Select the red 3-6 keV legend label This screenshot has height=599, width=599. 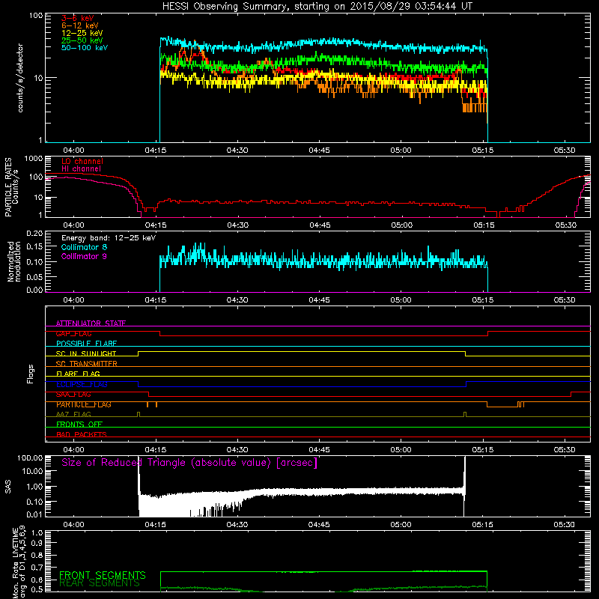coord(77,18)
